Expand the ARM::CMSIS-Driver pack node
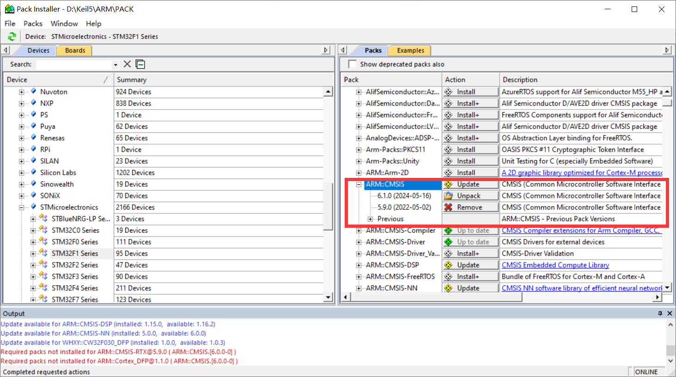Viewport: 676px width, 377px height. [359, 242]
